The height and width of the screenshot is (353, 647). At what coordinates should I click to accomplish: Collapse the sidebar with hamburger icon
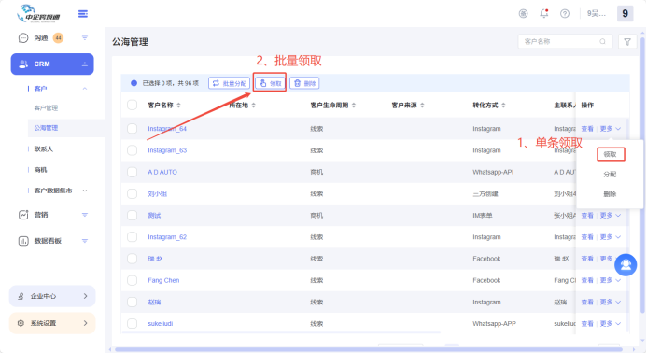pos(83,14)
